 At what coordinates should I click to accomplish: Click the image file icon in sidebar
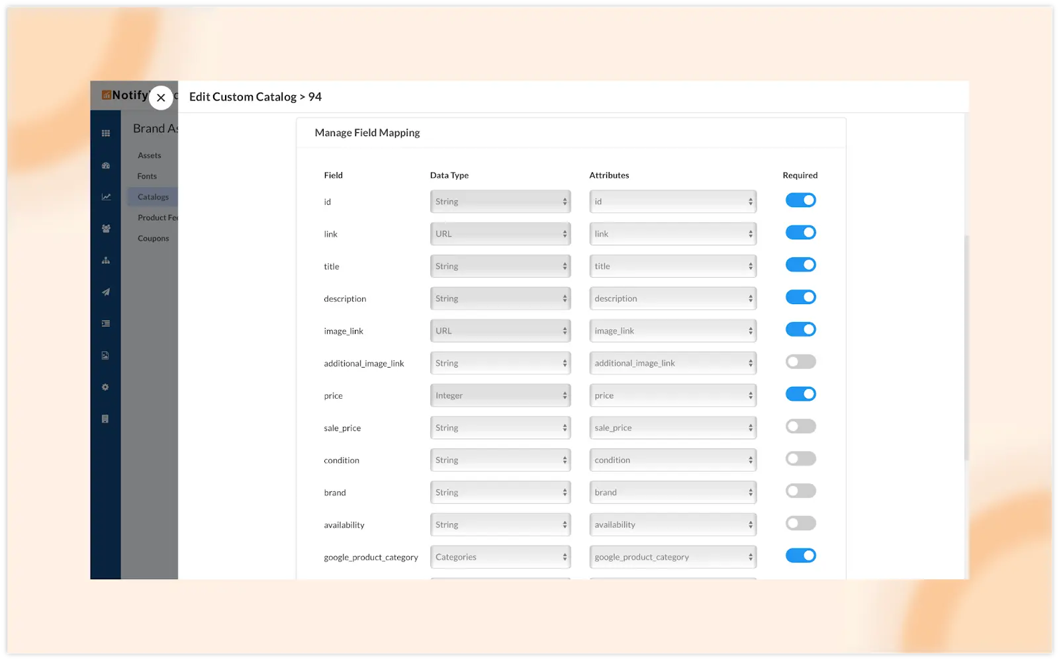coord(105,356)
